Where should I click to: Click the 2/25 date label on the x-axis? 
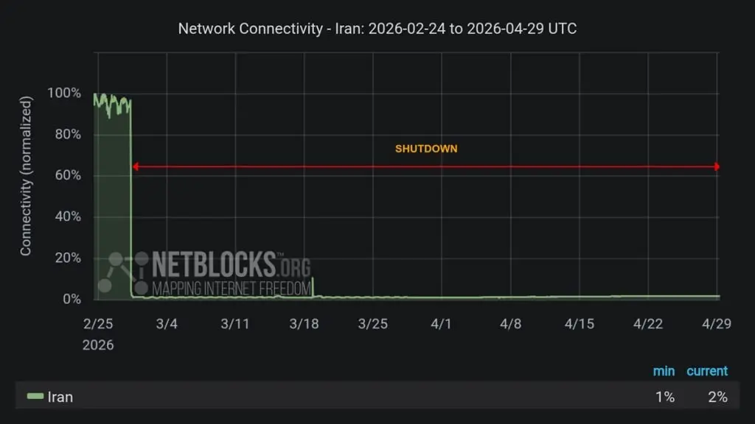98,324
